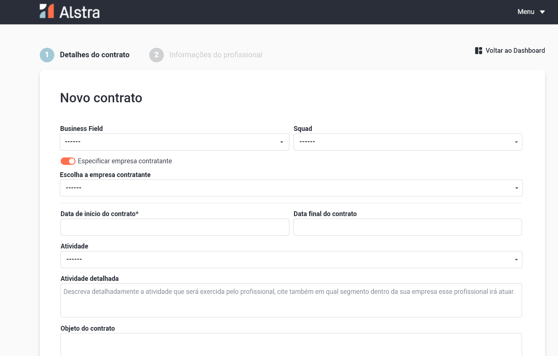Viewport: 558px width, 356px height.
Task: Click the Data final do contrato field
Action: (408, 227)
